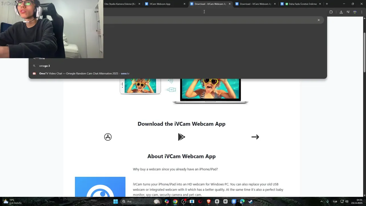Viewport: 366px width, 206px height.
Task: Select the 'omega 3' search suggestion
Action: tap(178, 66)
